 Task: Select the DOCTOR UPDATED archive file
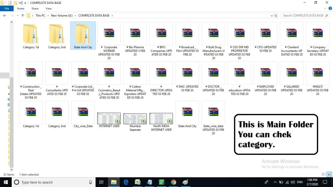point(213,73)
